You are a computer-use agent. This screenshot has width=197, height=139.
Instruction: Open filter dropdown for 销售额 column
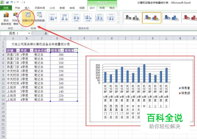click(76, 50)
